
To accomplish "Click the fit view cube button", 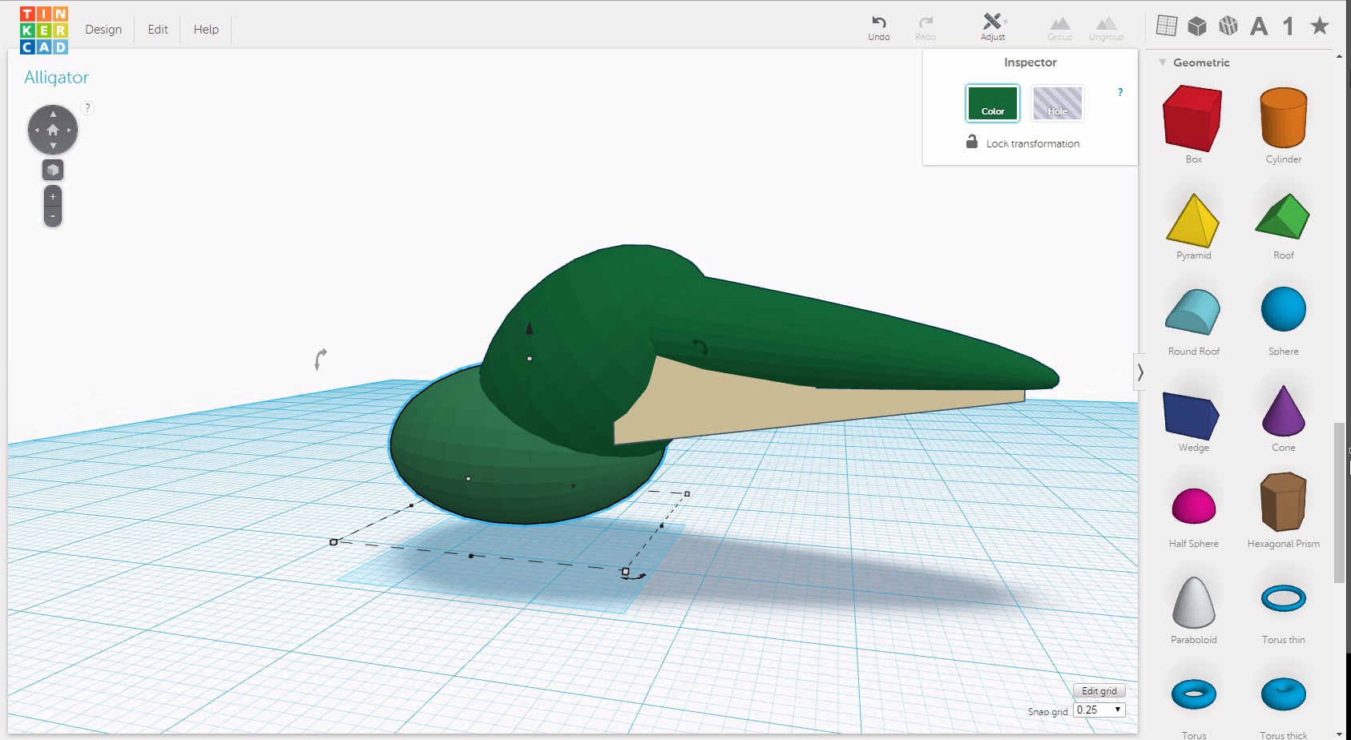I will coord(53,170).
